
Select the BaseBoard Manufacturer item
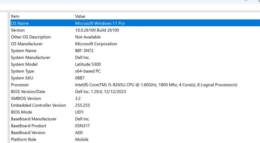coord(34,119)
